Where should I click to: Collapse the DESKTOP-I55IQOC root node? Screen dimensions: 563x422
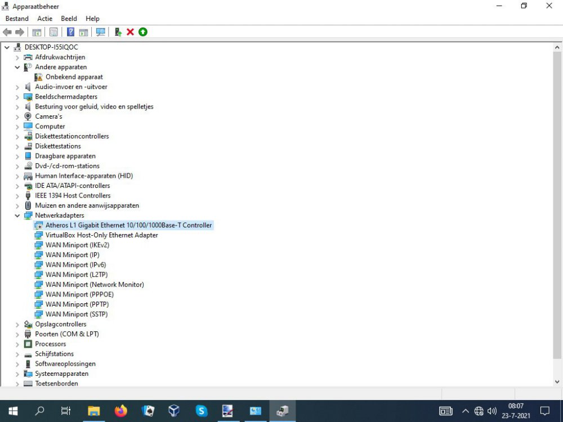coord(7,47)
